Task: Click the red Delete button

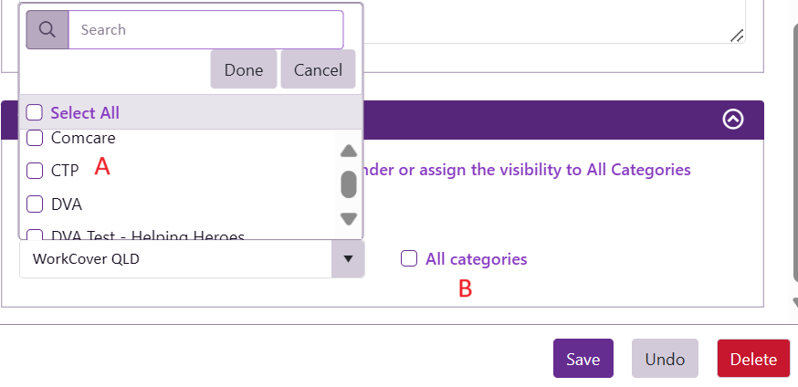Action: tap(753, 359)
